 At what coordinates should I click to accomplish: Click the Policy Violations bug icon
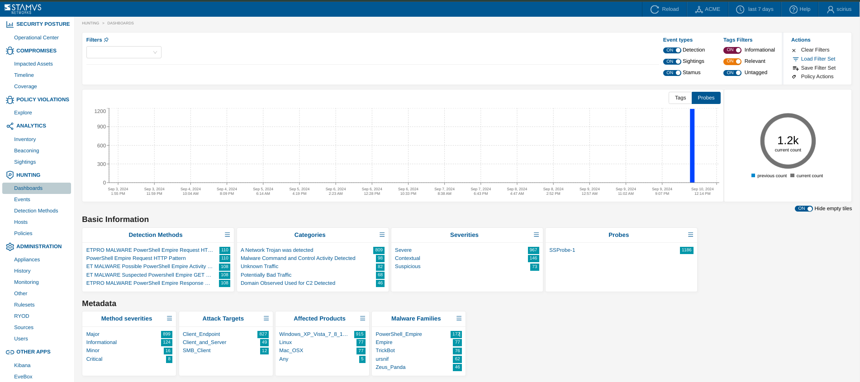(x=10, y=99)
